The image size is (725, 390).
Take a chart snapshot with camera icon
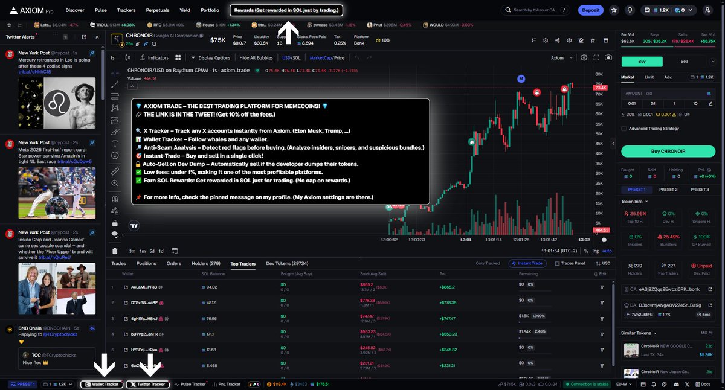pyautogui.click(x=608, y=58)
